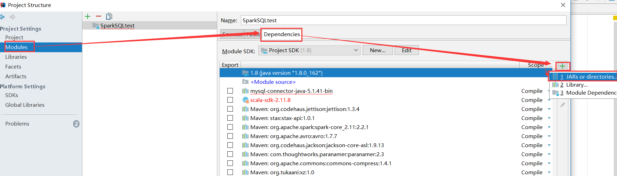Image resolution: width=617 pixels, height=176 pixels.
Task: Toggle export checkbox for mysql-connector-java-5.1.41-bin
Action: click(x=230, y=91)
